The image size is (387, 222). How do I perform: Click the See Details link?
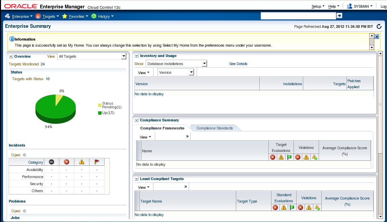tap(238, 64)
